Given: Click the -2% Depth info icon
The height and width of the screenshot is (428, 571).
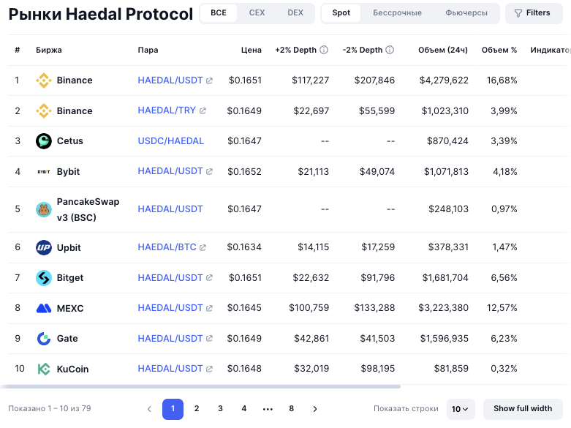Looking at the screenshot, I should pyautogui.click(x=390, y=50).
